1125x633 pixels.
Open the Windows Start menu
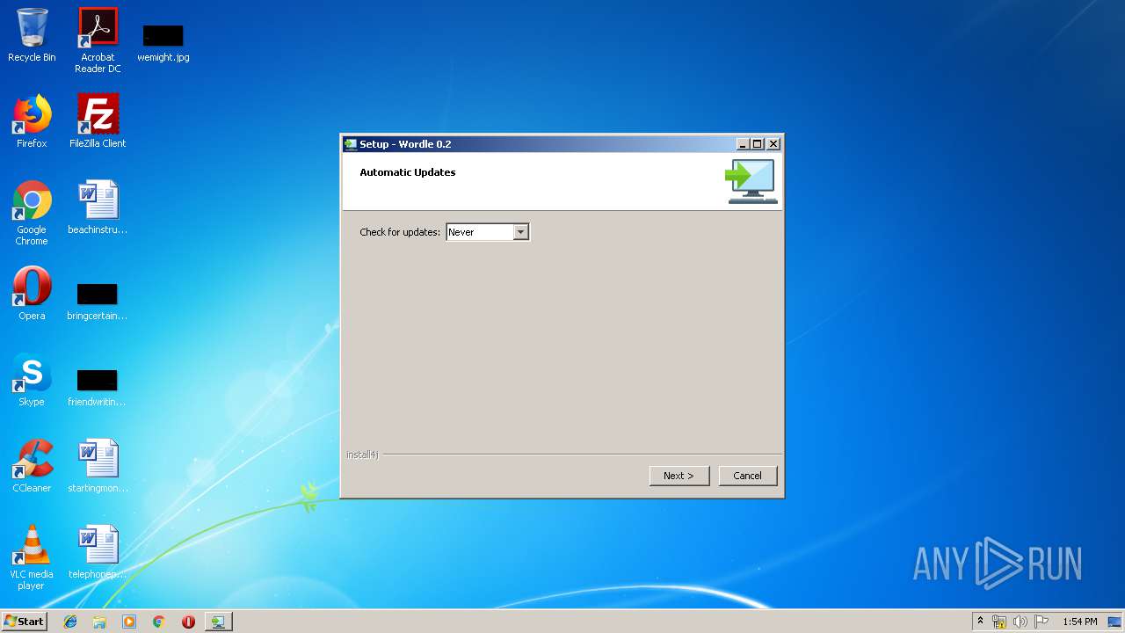click(24, 621)
